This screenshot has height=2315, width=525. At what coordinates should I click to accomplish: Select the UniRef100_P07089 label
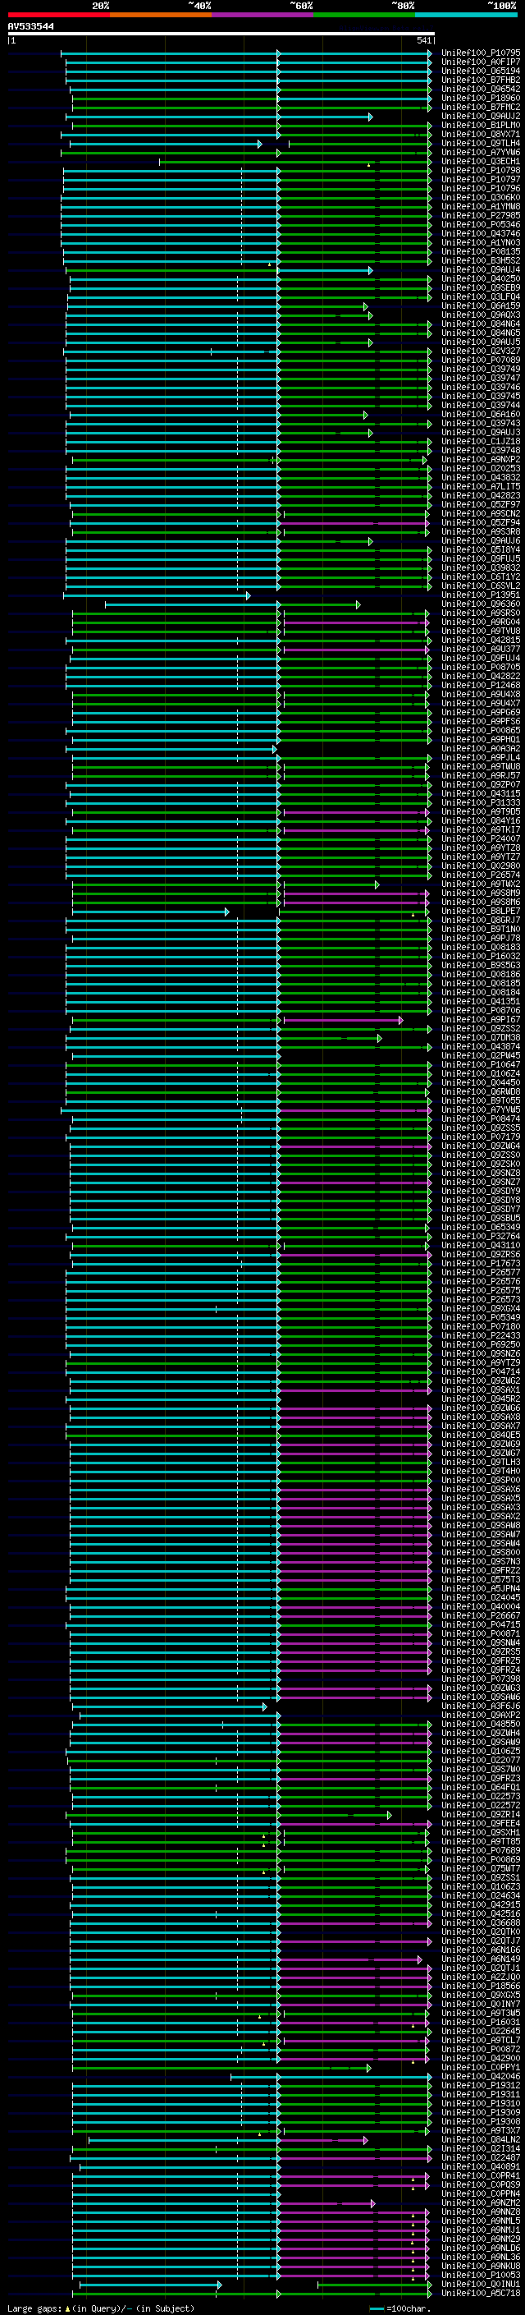481,361
